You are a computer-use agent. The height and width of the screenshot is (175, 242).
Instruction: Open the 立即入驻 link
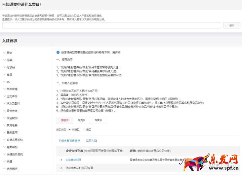point(91,140)
